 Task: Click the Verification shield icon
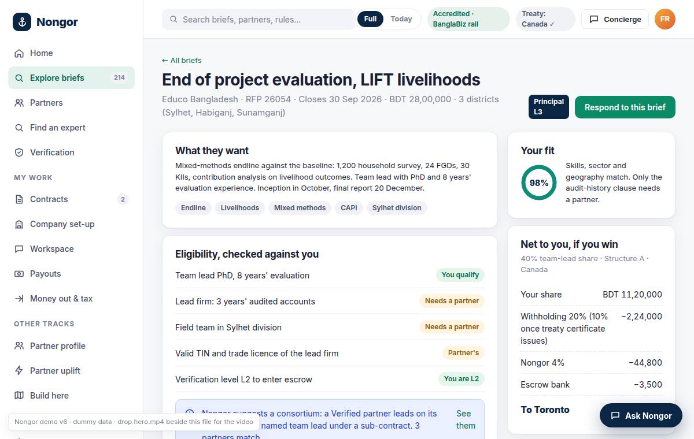(x=19, y=152)
